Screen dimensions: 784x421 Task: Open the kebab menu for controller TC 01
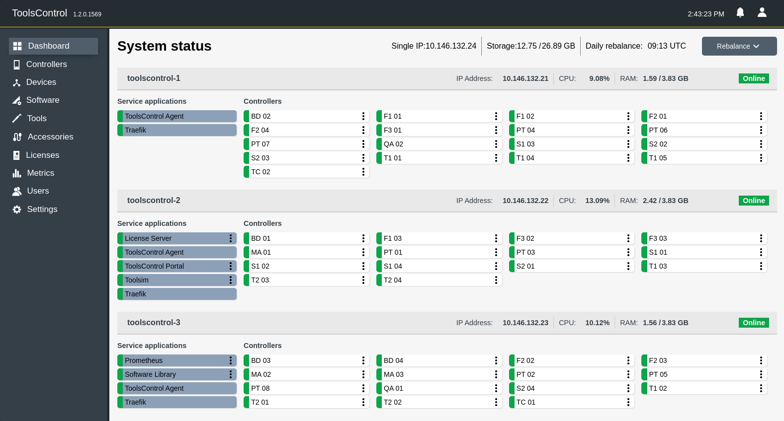[x=628, y=402]
